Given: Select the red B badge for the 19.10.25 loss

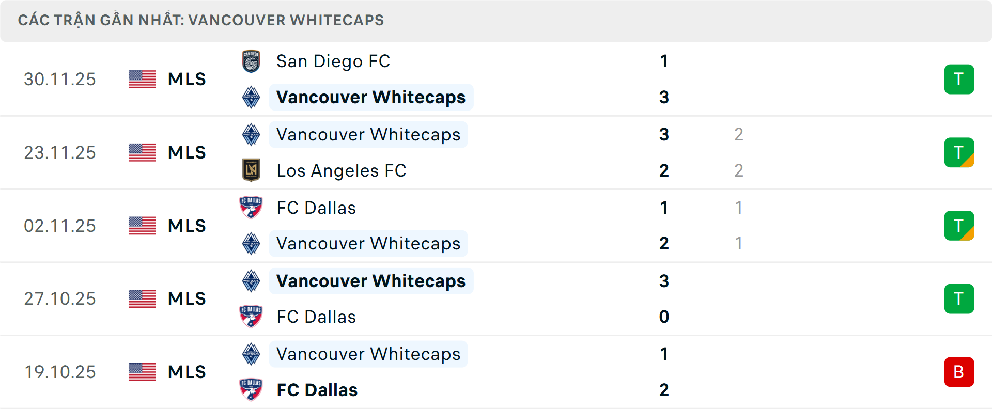Looking at the screenshot, I should tap(959, 372).
